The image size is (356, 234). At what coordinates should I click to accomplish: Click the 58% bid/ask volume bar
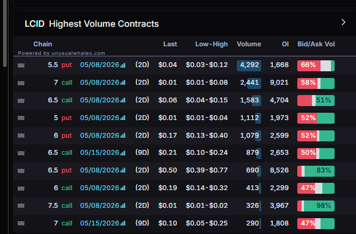(316, 83)
